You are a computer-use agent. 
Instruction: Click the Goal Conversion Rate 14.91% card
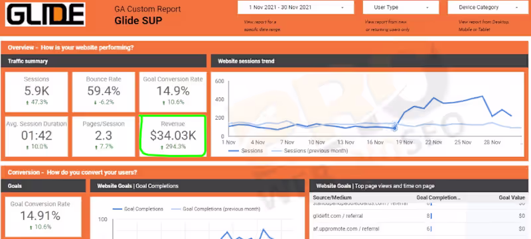43,216
